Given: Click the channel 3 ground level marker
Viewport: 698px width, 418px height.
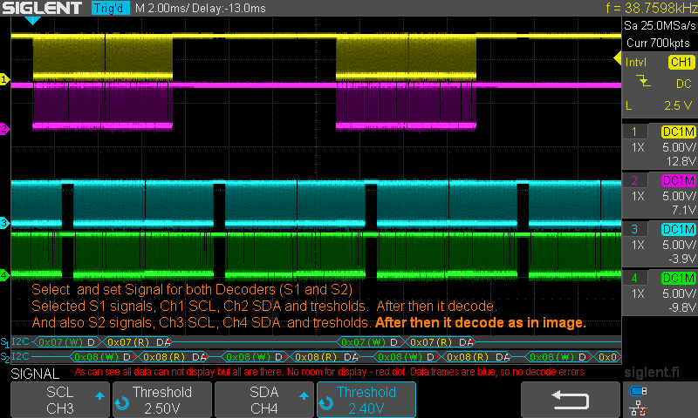Looking at the screenshot, I should click(4, 223).
